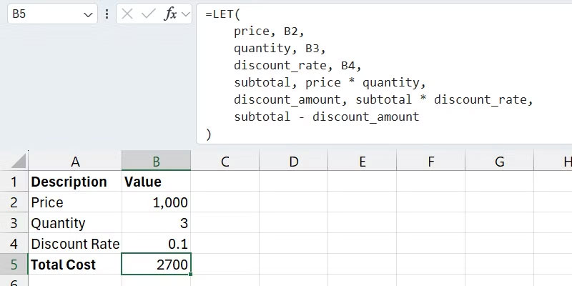The image size is (572, 286).
Task: Click the Cancel formula X icon
Action: (128, 14)
